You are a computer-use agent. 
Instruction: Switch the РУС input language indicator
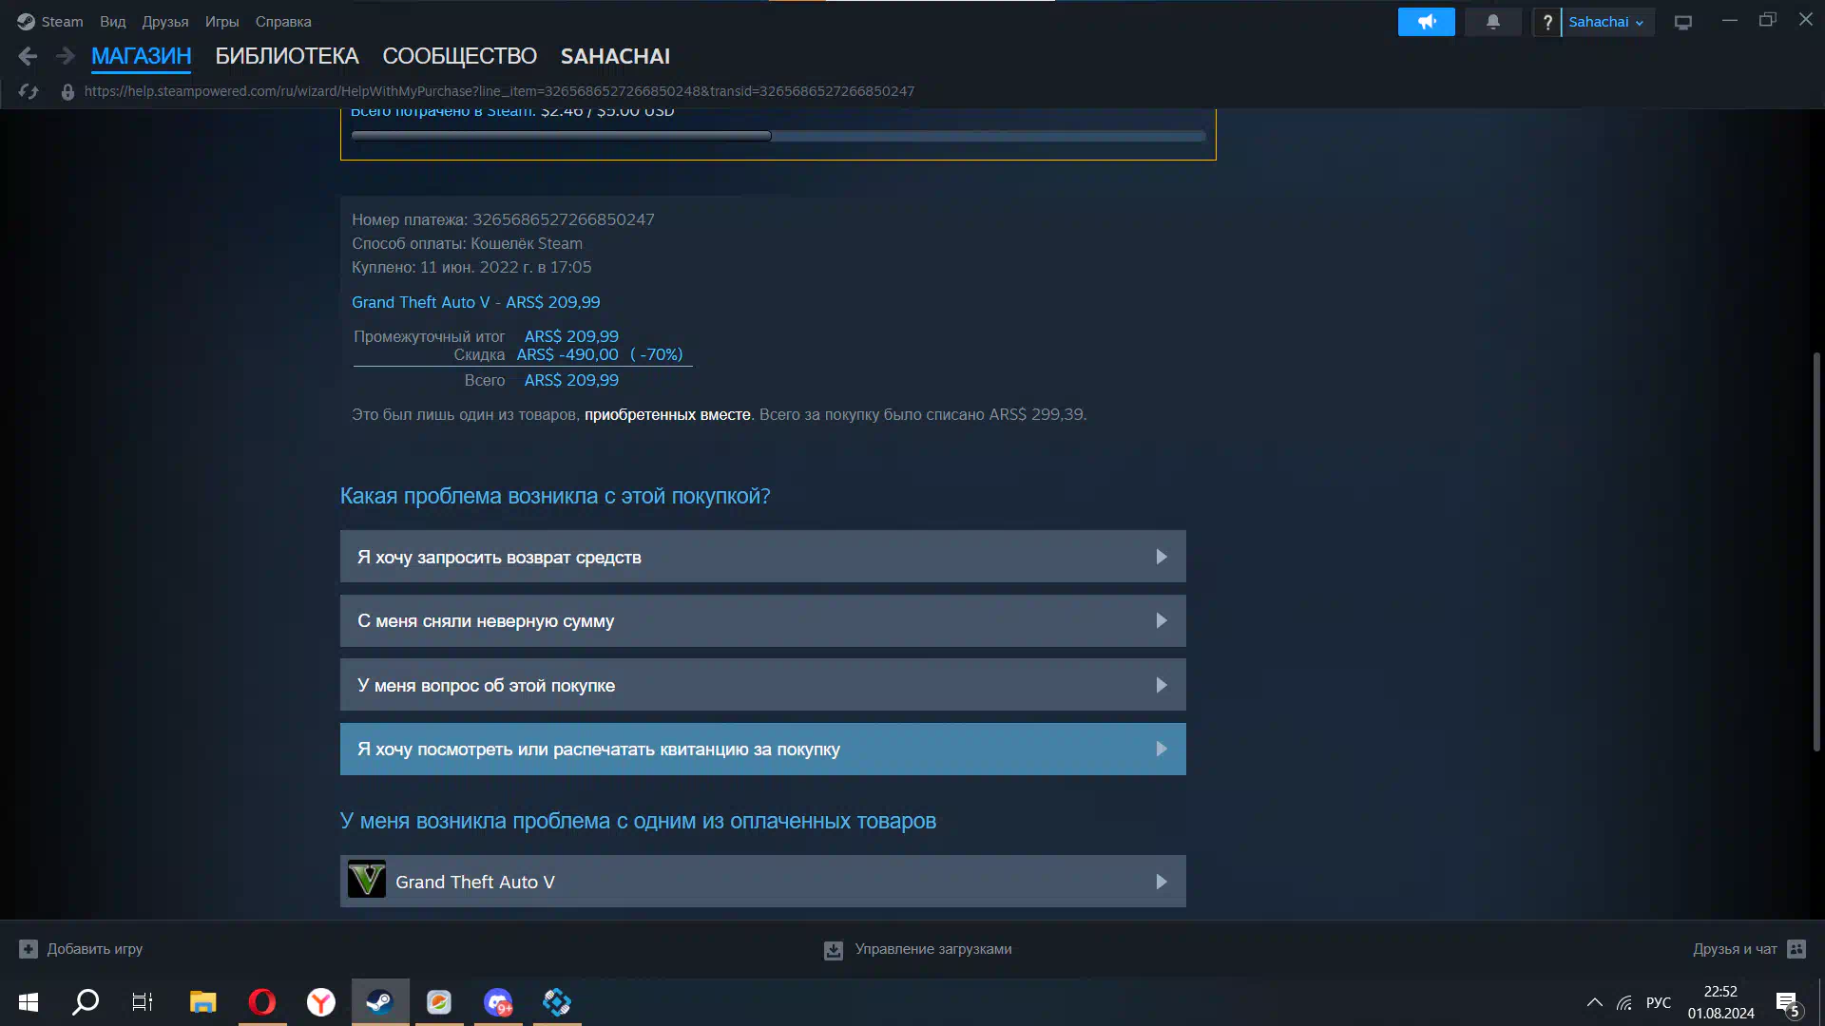pyautogui.click(x=1659, y=1002)
